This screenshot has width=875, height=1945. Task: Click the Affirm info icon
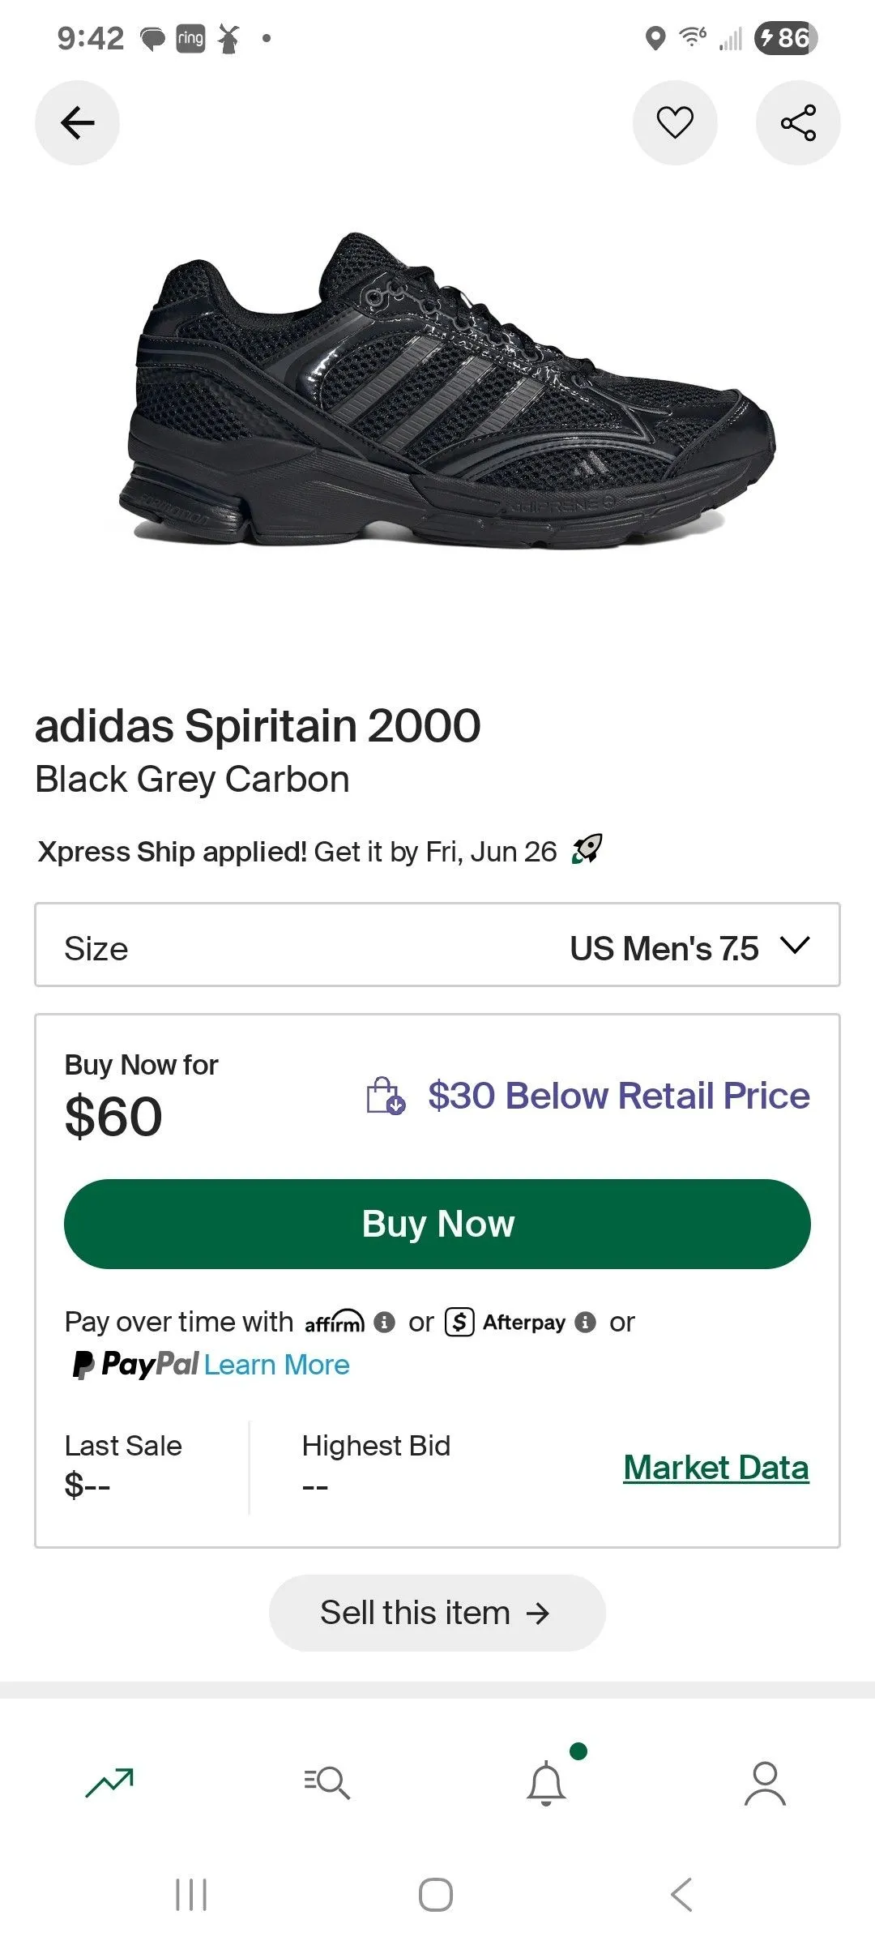[x=384, y=1323]
